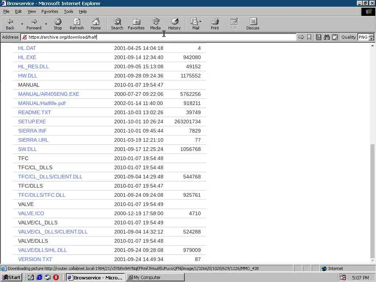This screenshot has height=282, width=376.
Task: Open the Favorites toolbar pane
Action: (136, 24)
